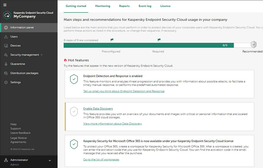Click the Administrator account avatar icon
The width and height of the screenshot is (263, 168).
click(6, 160)
